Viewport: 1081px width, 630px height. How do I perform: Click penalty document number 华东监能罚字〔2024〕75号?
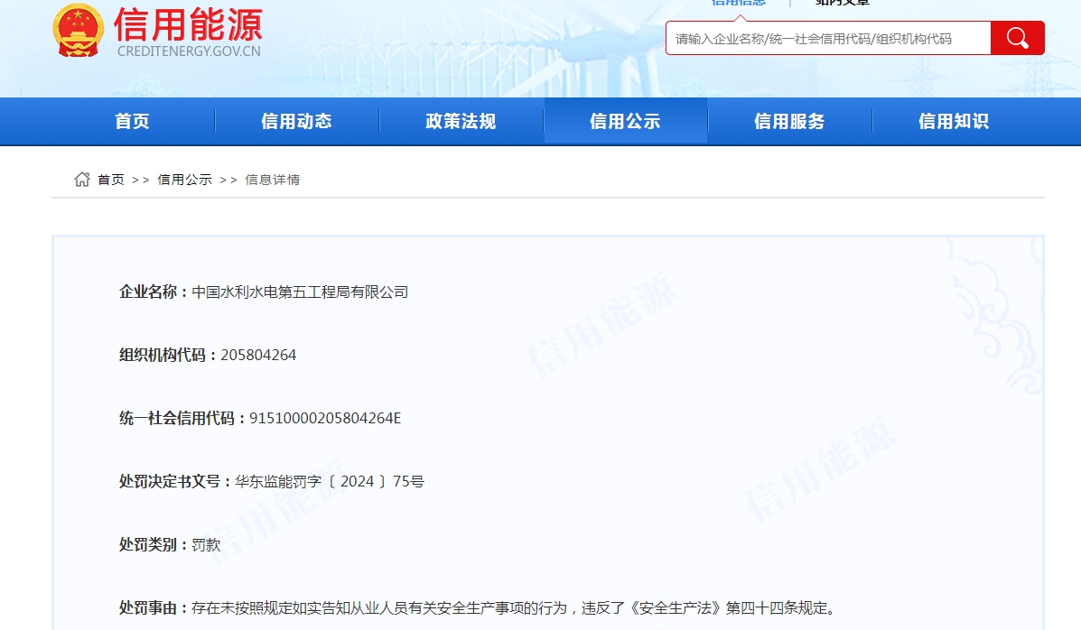[x=330, y=482]
